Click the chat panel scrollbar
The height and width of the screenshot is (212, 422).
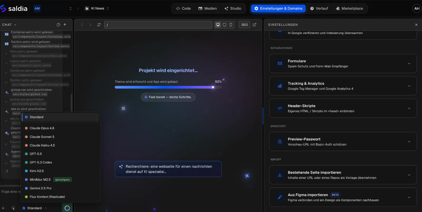71,103
